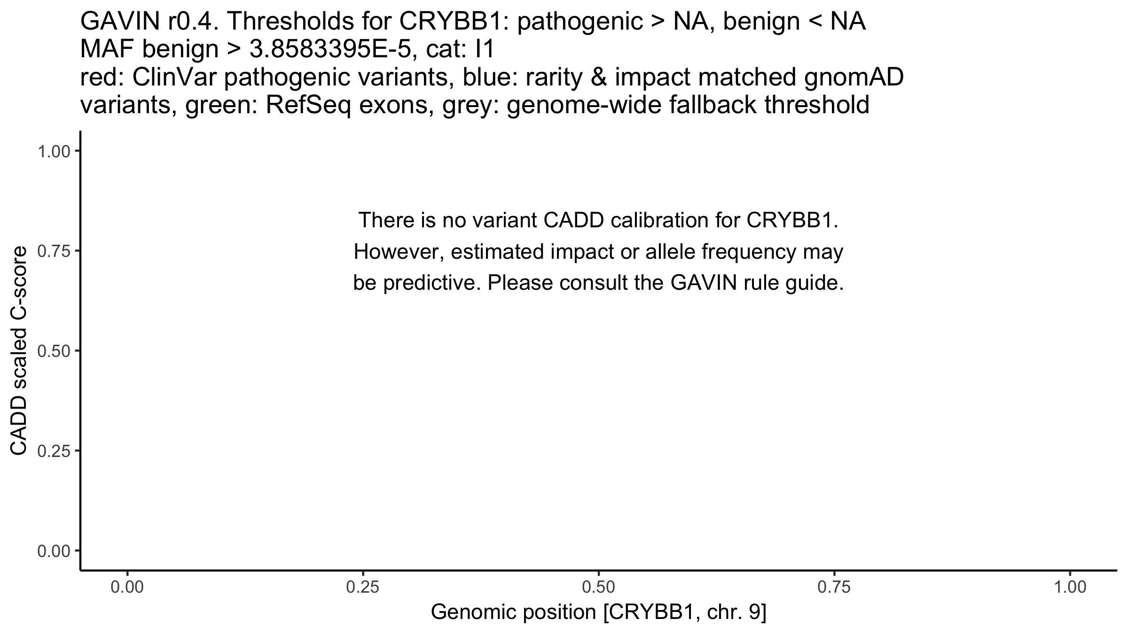Click the 0.00 tick label on x-axis
This screenshot has width=1128, height=634.
(x=127, y=588)
